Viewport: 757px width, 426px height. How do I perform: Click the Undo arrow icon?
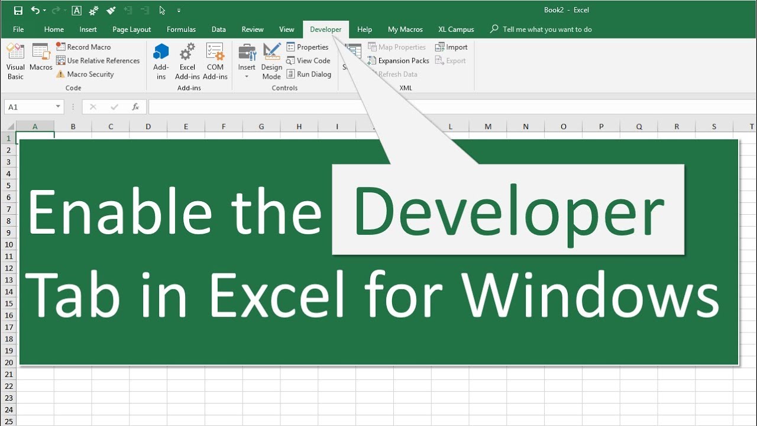(35, 10)
